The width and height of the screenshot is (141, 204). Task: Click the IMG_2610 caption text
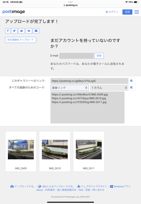[x=55, y=168]
